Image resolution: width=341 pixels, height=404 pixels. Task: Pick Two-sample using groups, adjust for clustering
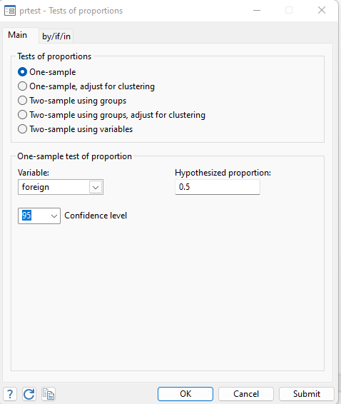(22, 115)
